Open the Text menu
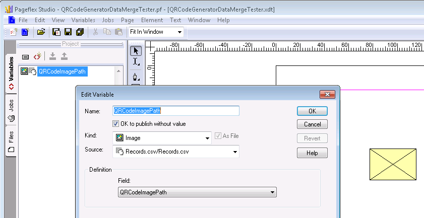The width and height of the screenshot is (424, 218). (x=175, y=20)
